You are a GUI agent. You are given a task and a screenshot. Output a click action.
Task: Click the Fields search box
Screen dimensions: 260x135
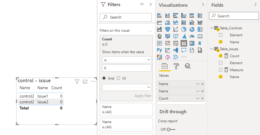click(x=234, y=16)
